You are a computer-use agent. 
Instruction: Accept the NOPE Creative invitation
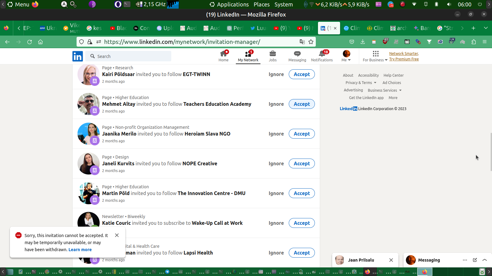302,163
